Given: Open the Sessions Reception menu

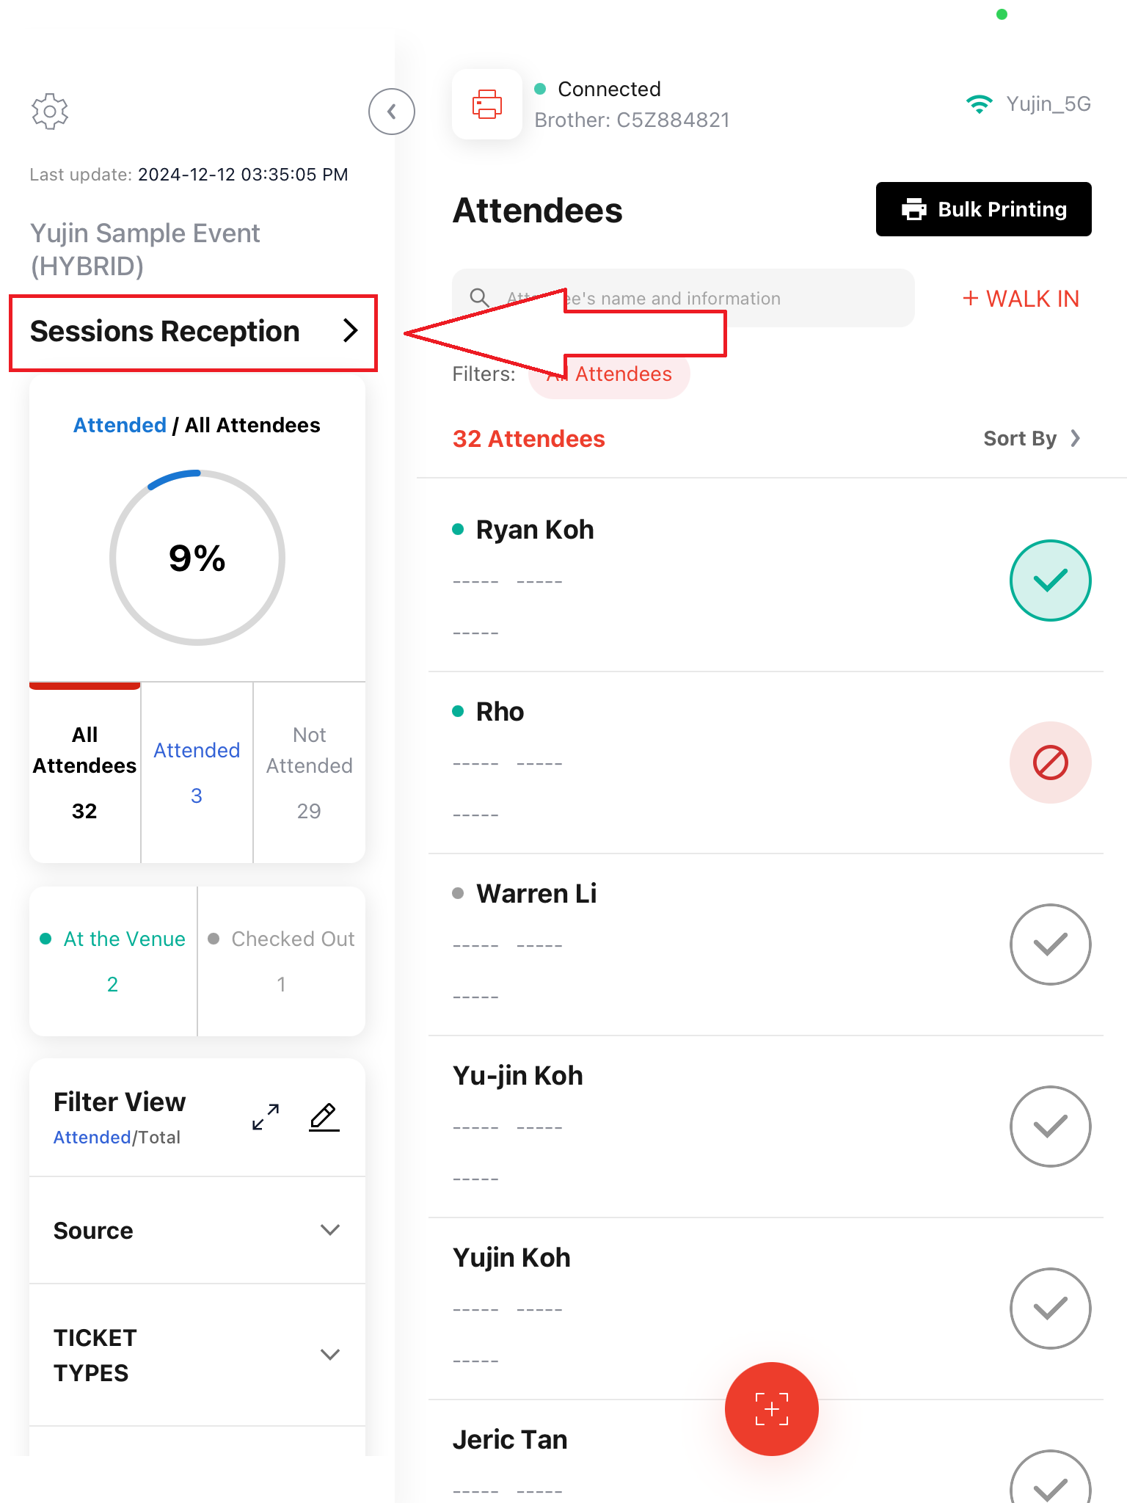Looking at the screenshot, I should (194, 332).
